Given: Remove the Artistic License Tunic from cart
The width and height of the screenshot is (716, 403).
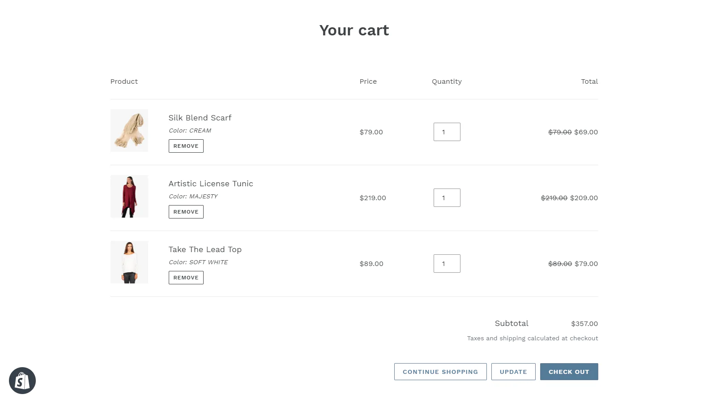Looking at the screenshot, I should [186, 211].
